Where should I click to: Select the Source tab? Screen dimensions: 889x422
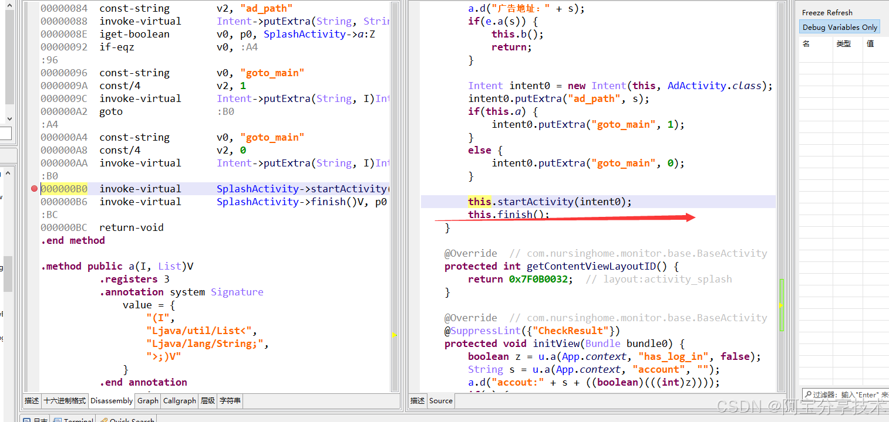coord(440,401)
